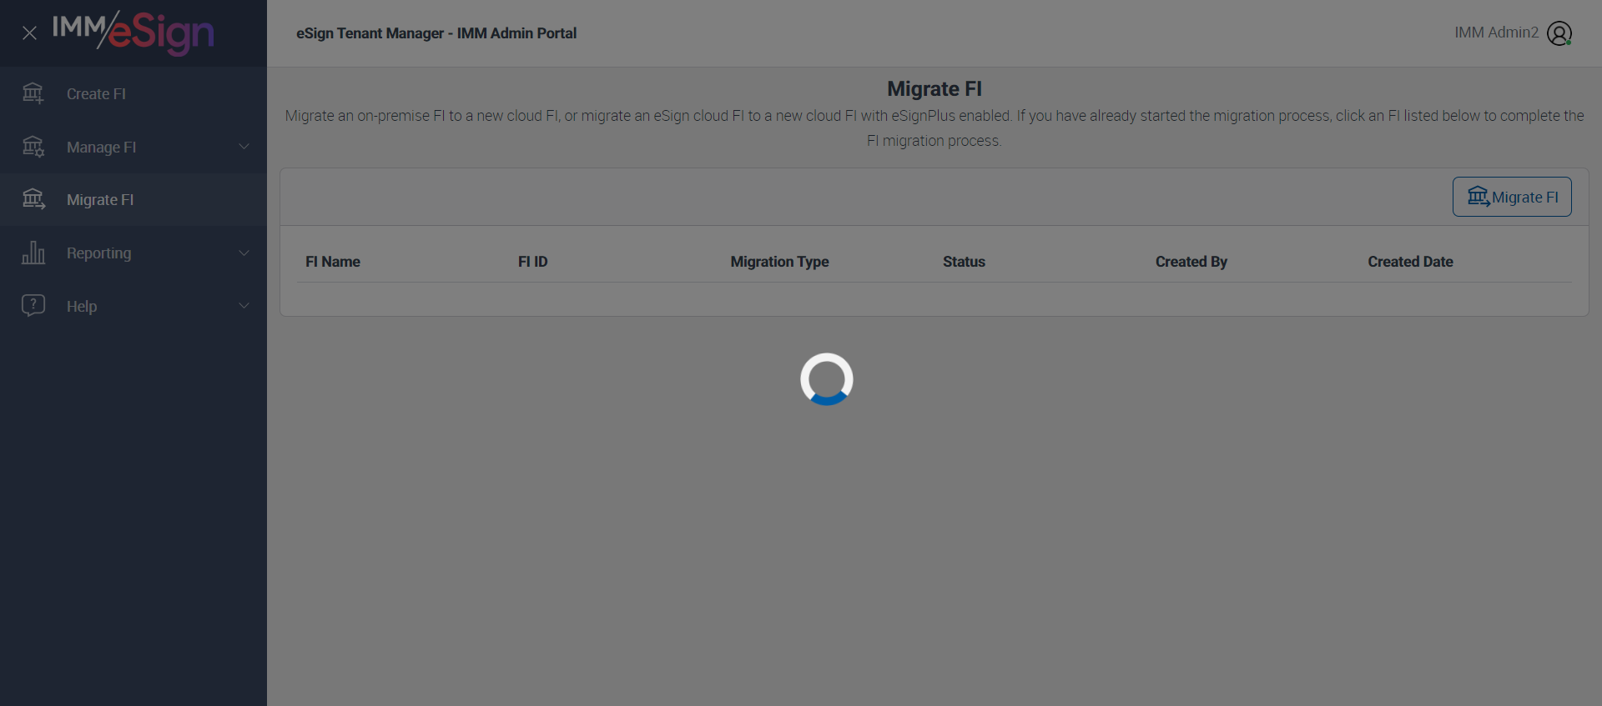Open the user profile avatar icon
Screen dimensions: 1602x706
pyautogui.click(x=1559, y=33)
